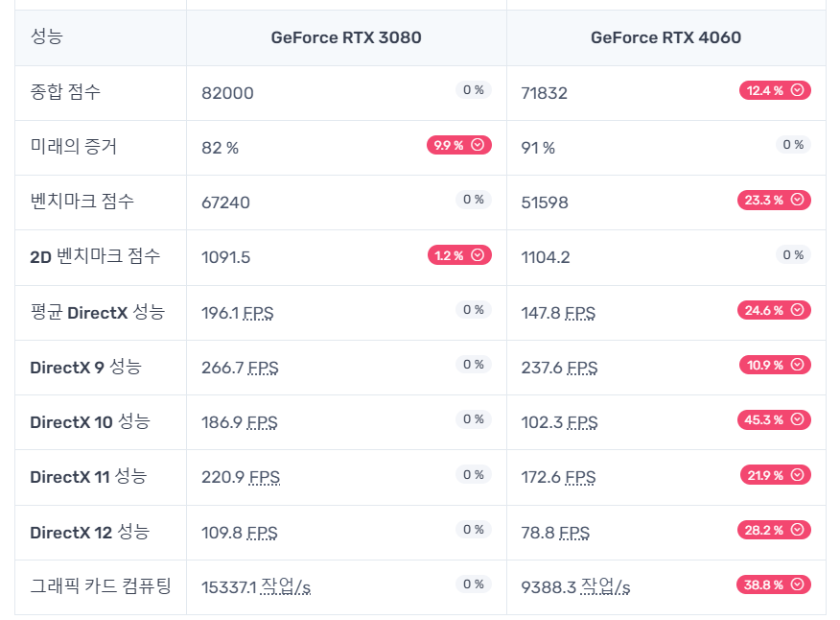Click the arrow icon in the 1.2 % badge

(x=479, y=255)
